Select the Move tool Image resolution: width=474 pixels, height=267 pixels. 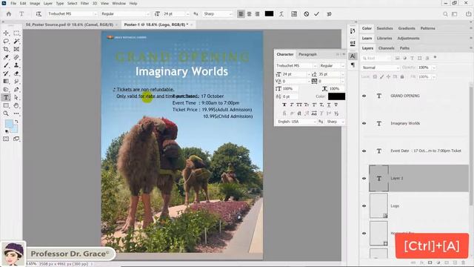click(6, 33)
